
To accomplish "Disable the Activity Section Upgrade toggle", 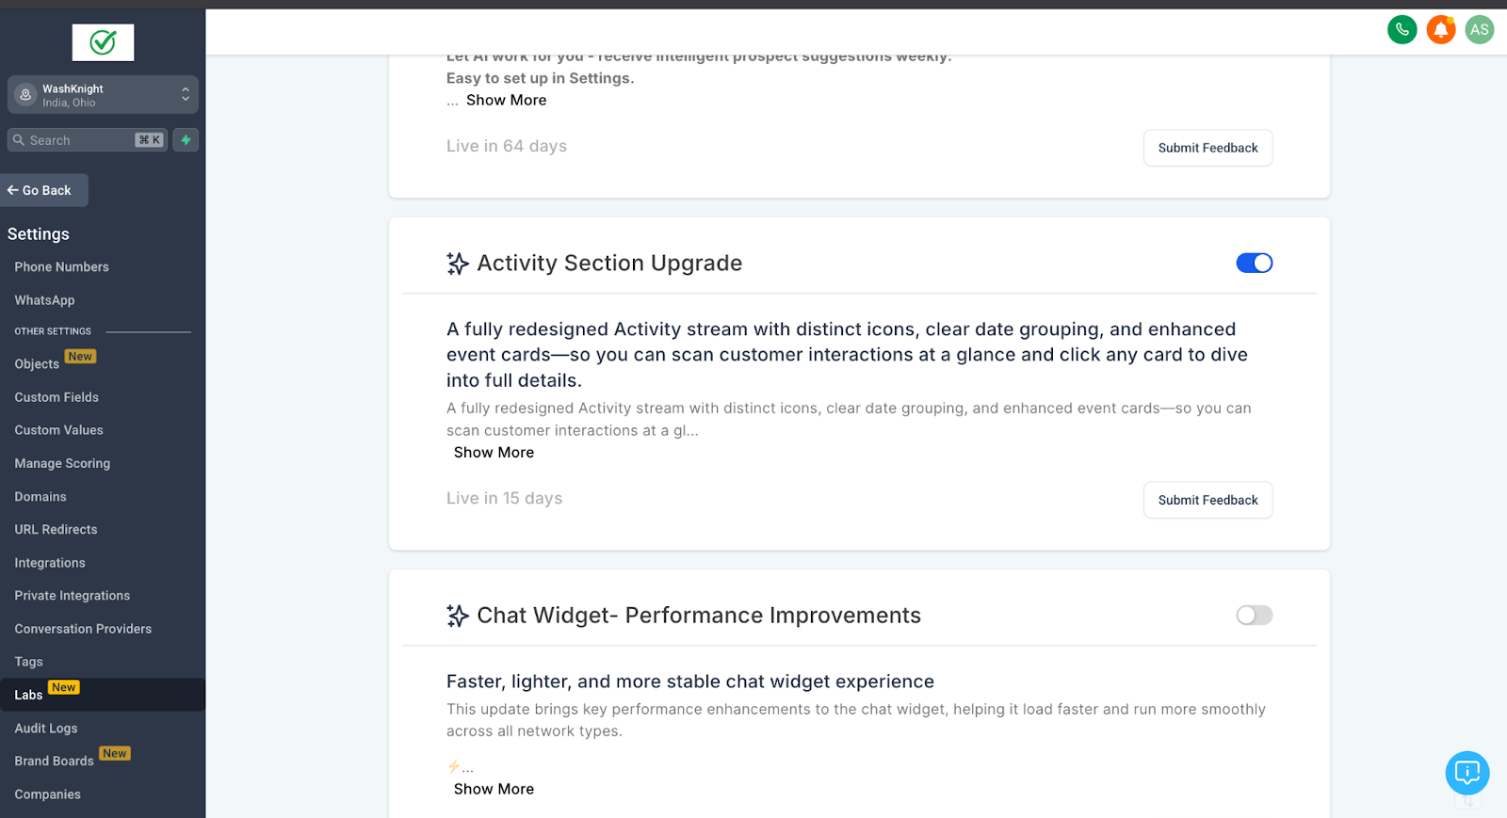I will (x=1254, y=264).
